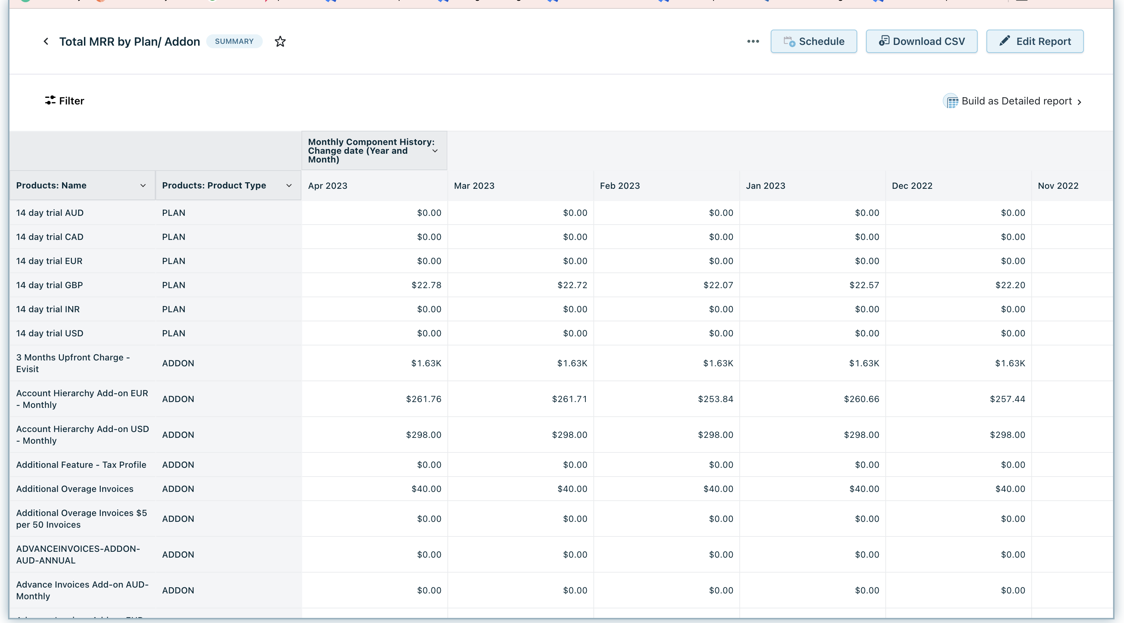Star the report as favorite
The height and width of the screenshot is (623, 1124).
click(x=280, y=42)
